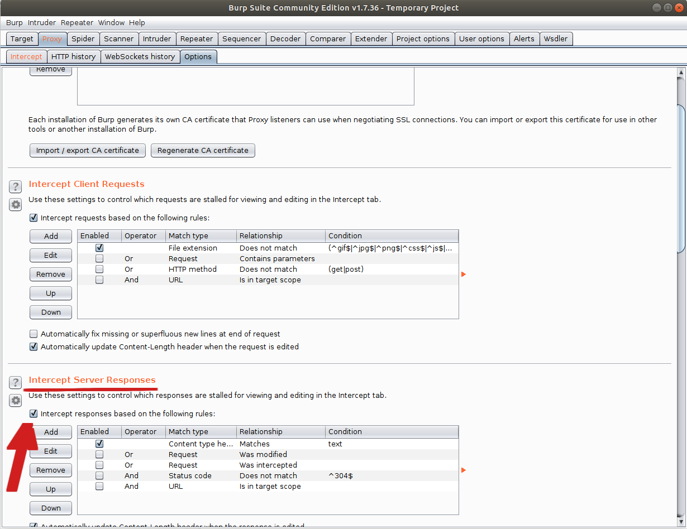Click the 'text' condition cell in responses table
The image size is (687, 529).
click(x=392, y=444)
